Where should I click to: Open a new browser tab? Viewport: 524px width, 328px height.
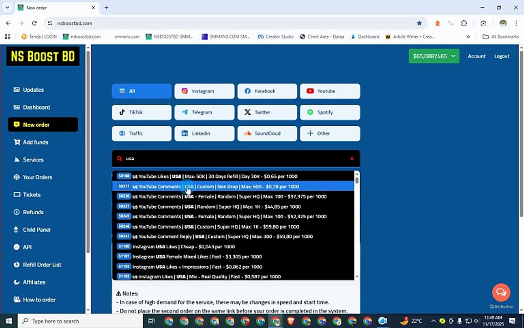point(106,7)
